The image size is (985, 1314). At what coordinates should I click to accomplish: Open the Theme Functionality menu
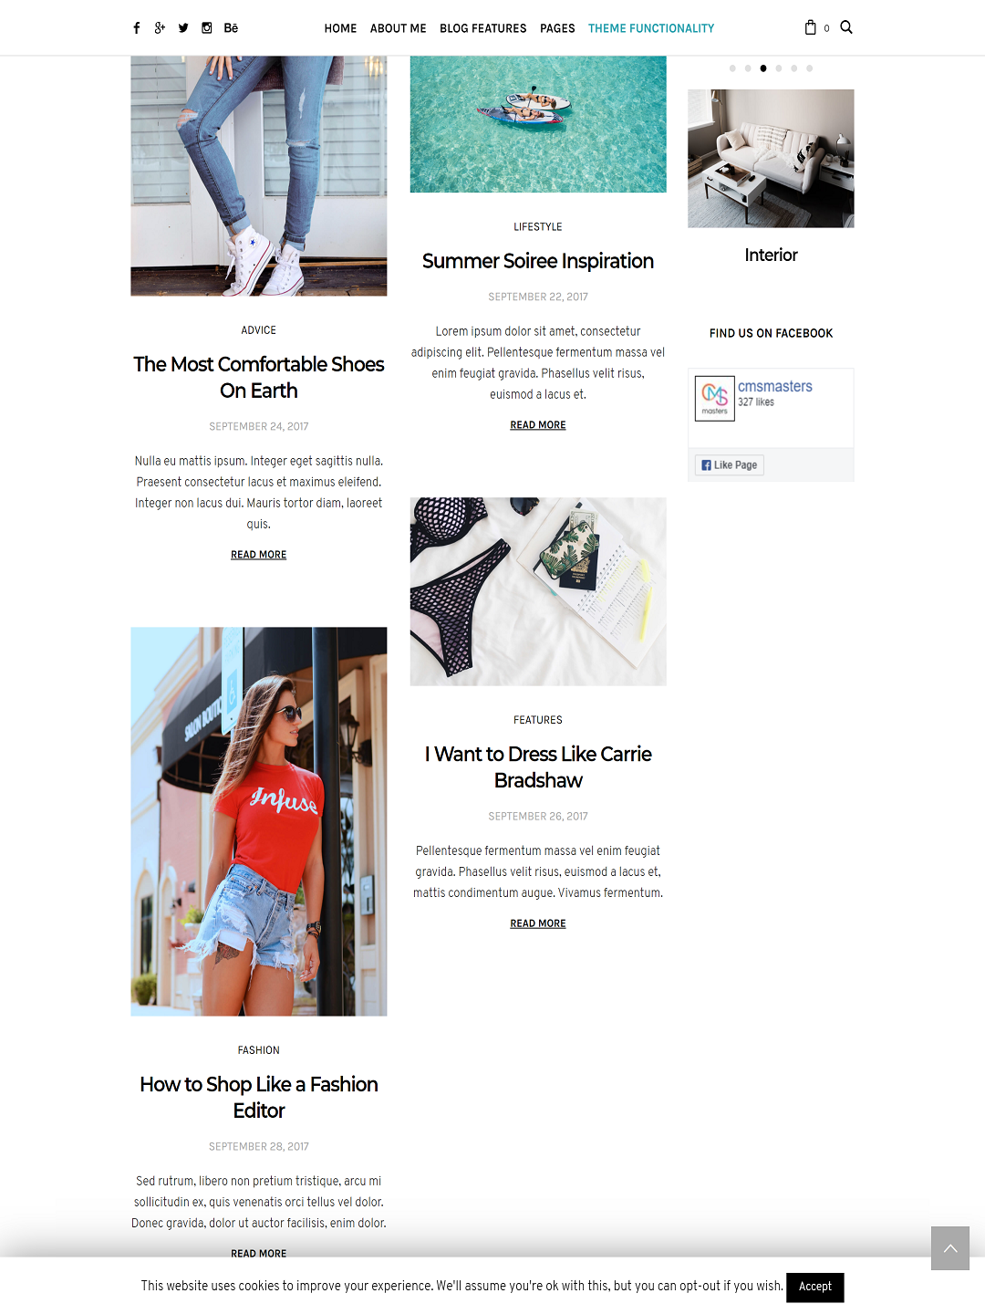point(651,28)
